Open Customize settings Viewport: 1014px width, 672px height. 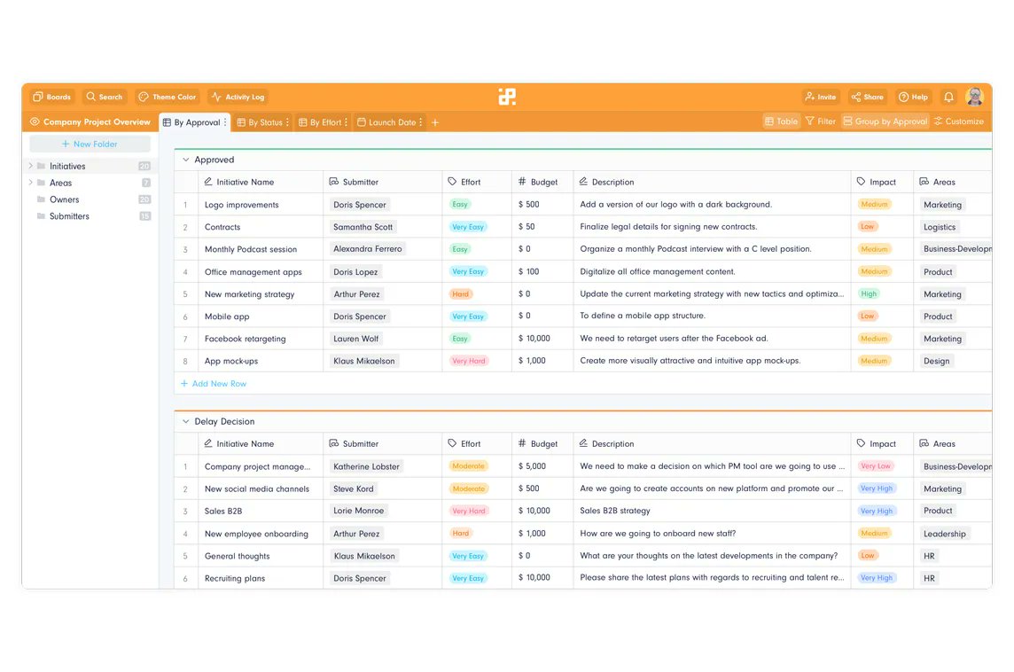[958, 121]
